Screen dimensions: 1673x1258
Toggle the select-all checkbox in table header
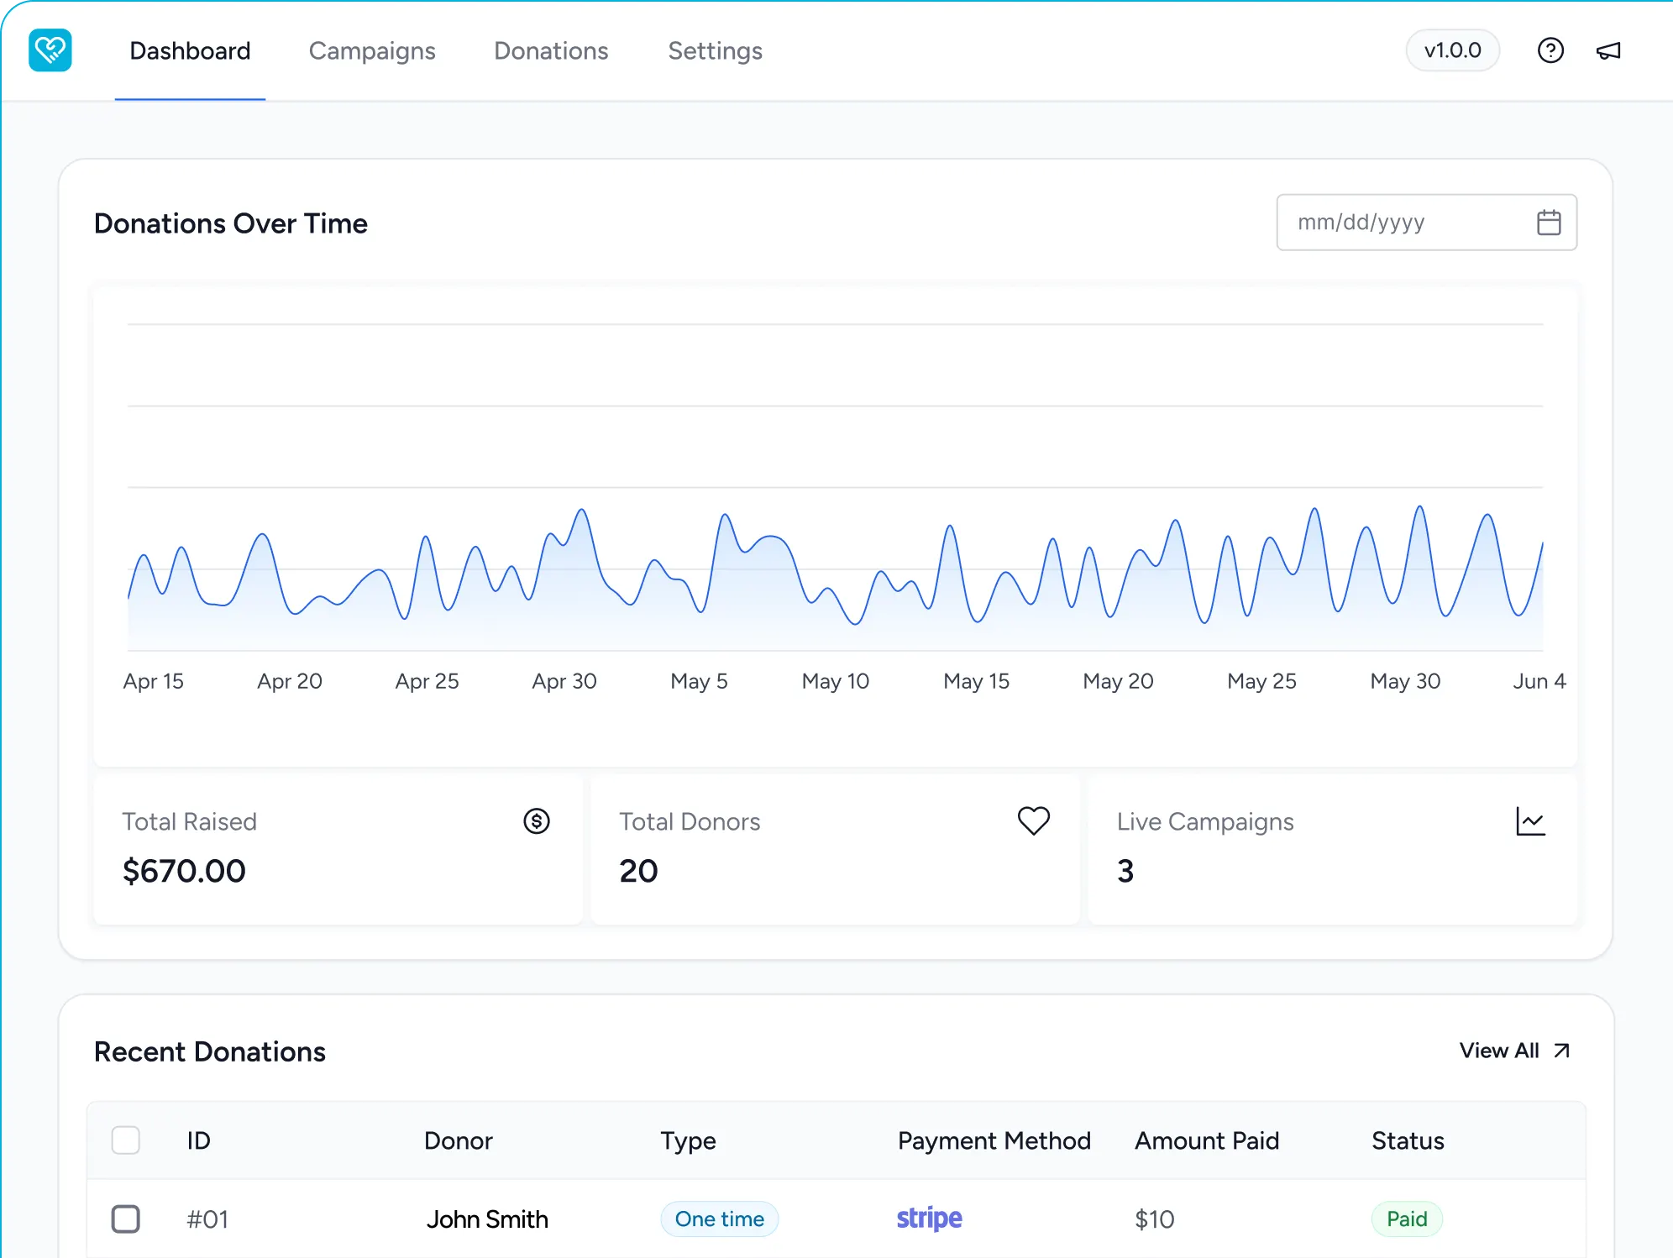(126, 1140)
